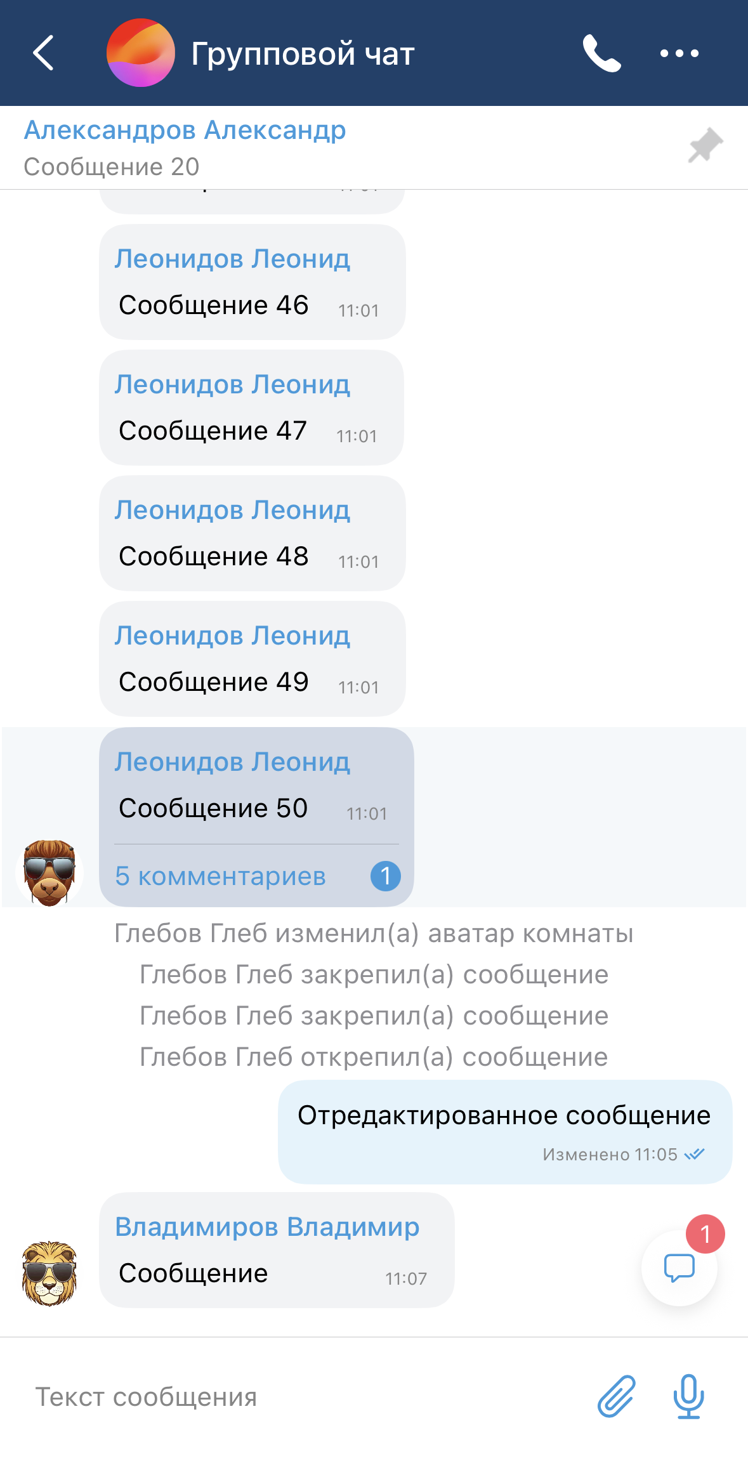Tap sunglasses bear avatar beside Сообщение 50

[x=49, y=872]
